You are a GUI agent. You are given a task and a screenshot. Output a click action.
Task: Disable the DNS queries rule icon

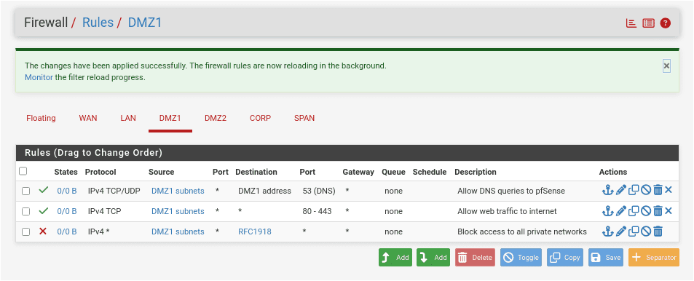(646, 190)
